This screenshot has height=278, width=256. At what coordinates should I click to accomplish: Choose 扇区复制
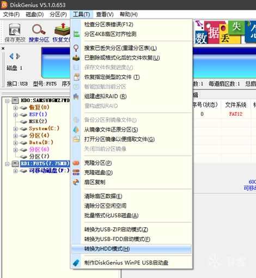coord(131,182)
